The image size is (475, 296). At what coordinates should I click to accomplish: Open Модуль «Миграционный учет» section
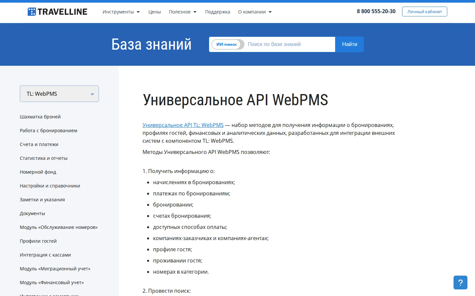point(55,269)
